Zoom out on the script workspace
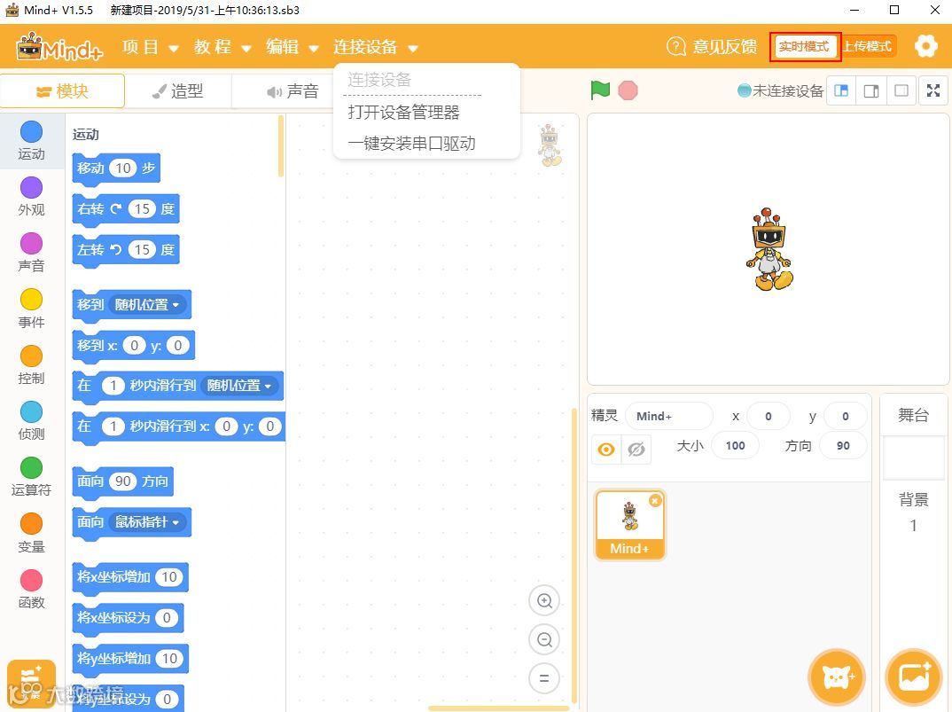Screen dimensions: 952x712 (544, 639)
